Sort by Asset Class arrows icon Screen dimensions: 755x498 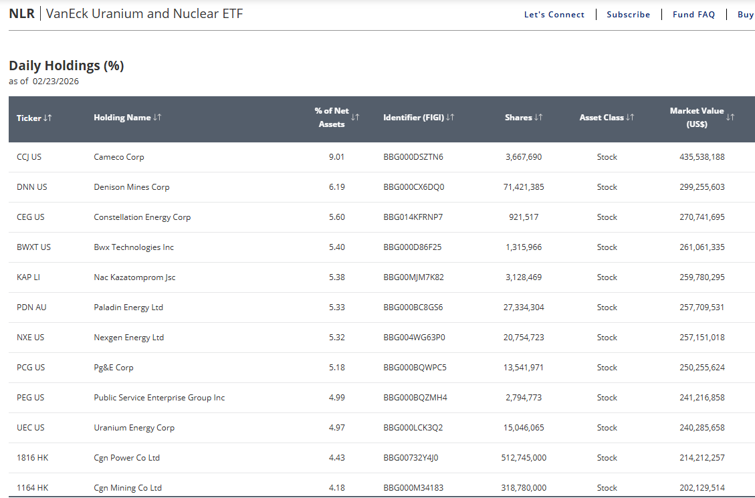[630, 118]
